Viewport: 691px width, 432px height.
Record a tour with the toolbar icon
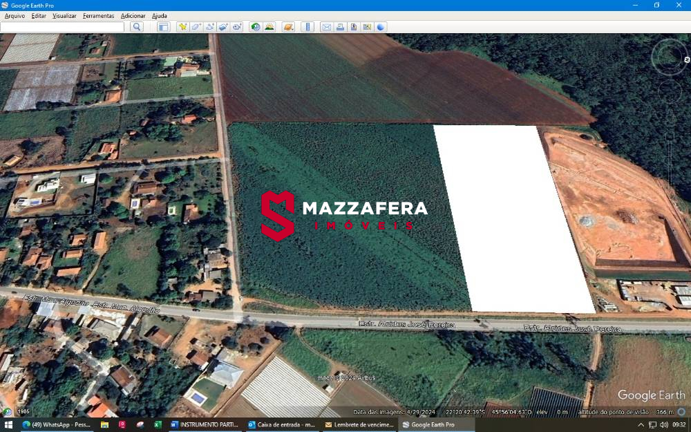237,27
